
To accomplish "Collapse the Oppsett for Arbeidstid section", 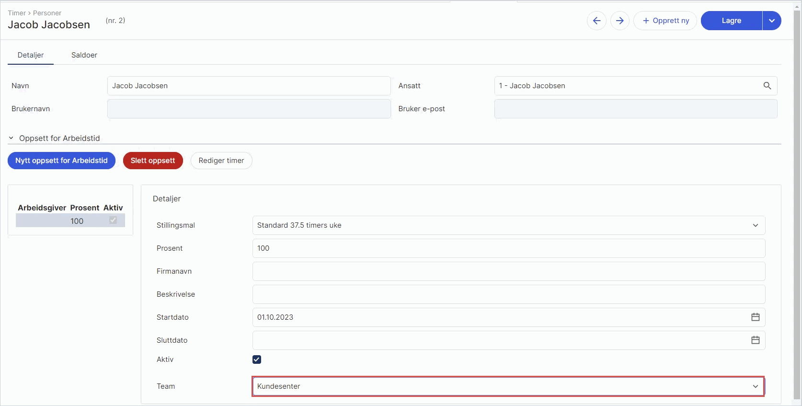I will pos(11,138).
